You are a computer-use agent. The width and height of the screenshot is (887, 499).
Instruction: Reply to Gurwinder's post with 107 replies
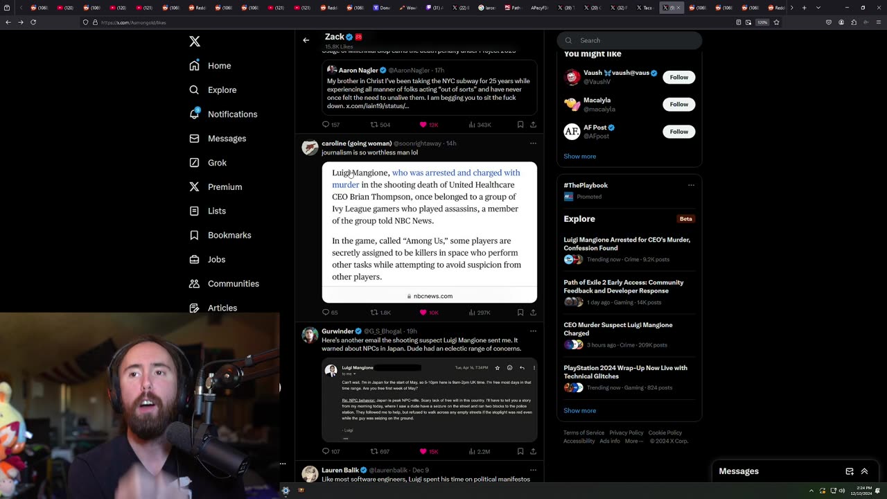[x=331, y=451]
